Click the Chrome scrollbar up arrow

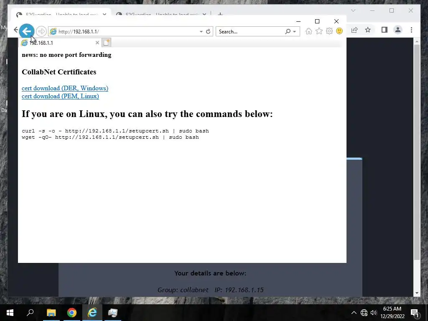pos(417,41)
